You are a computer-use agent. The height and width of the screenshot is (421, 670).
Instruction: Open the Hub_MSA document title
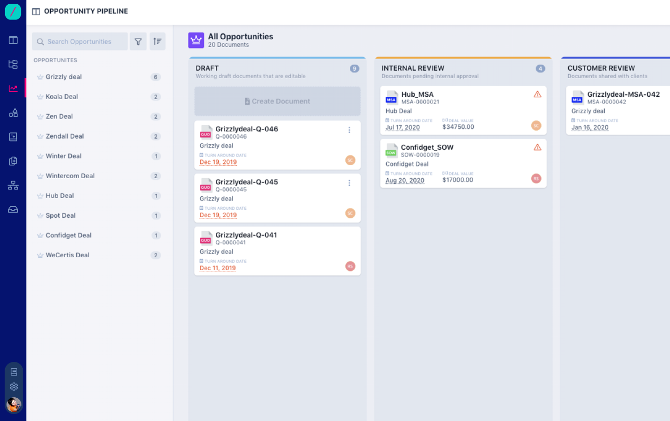pos(417,94)
